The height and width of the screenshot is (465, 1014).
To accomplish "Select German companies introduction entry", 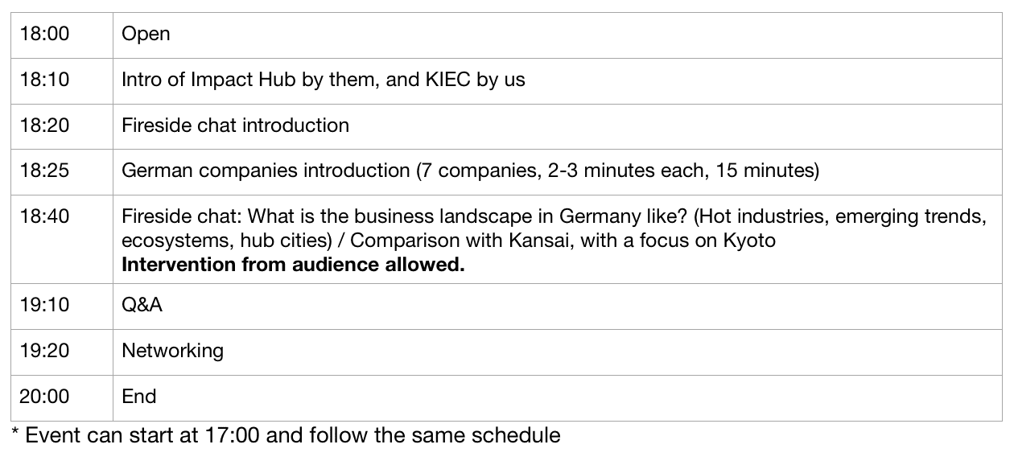I will 470,171.
